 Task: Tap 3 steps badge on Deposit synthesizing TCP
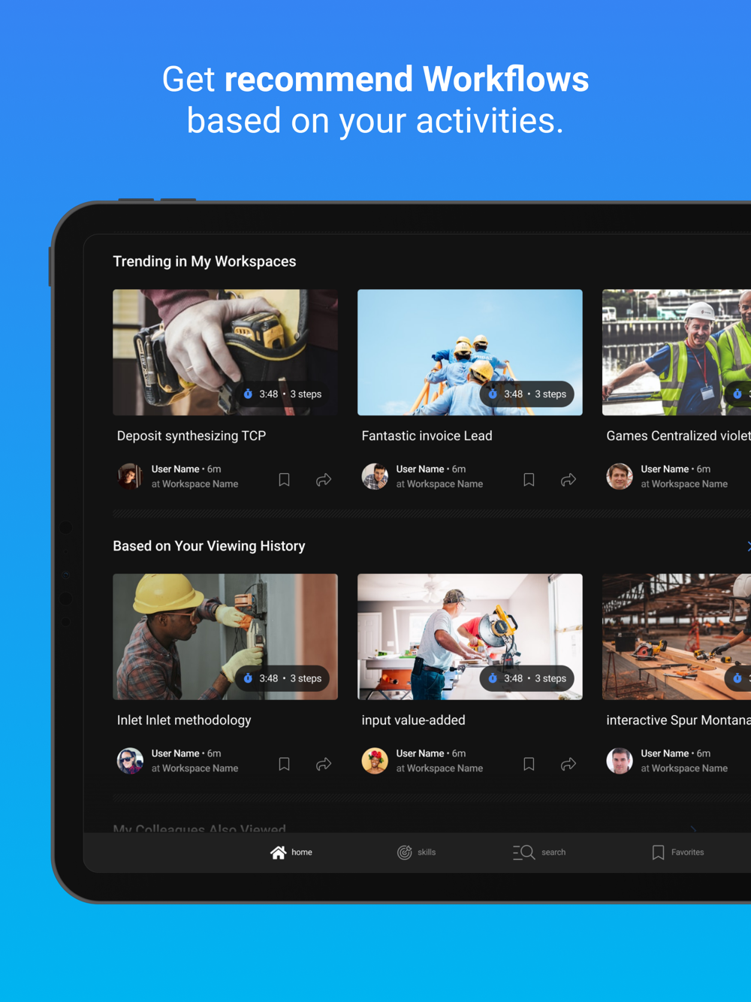[306, 394]
